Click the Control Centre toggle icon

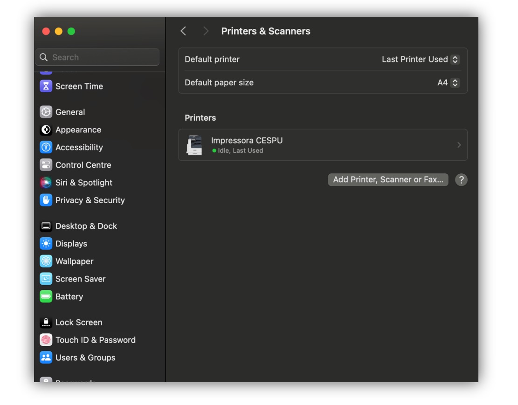(46, 165)
